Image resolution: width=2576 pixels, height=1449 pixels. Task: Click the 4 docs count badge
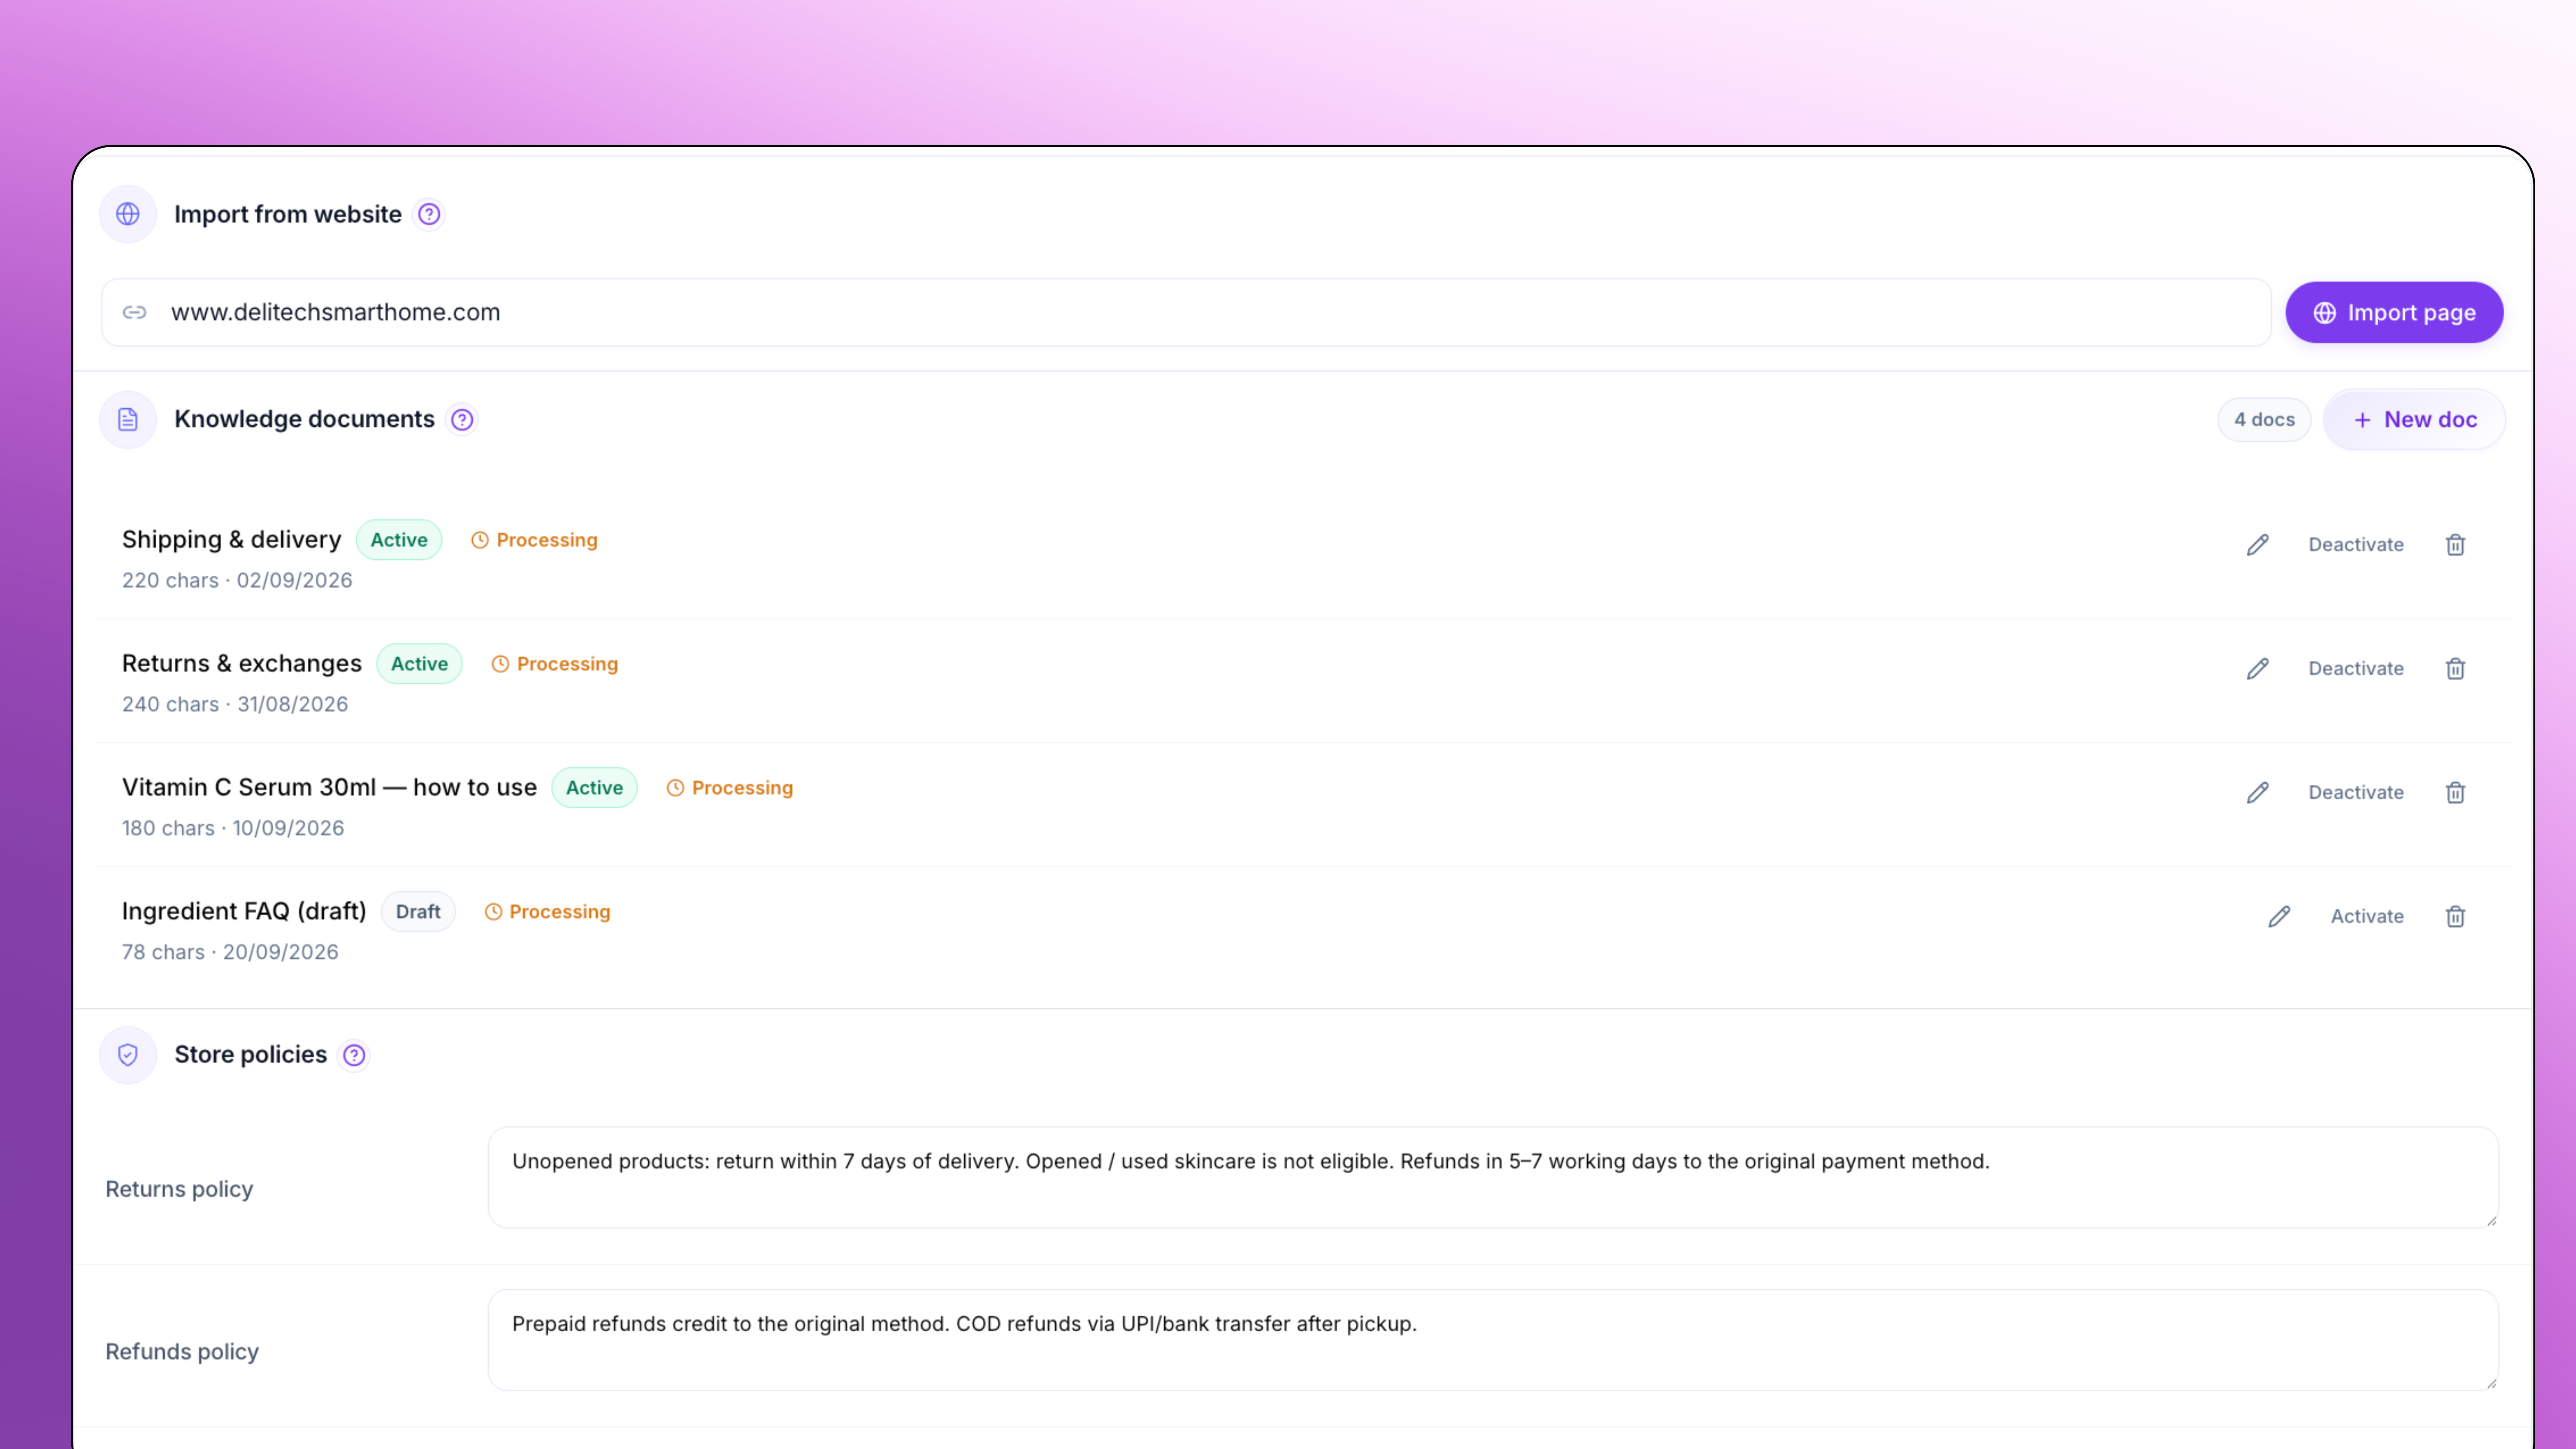coord(2264,419)
